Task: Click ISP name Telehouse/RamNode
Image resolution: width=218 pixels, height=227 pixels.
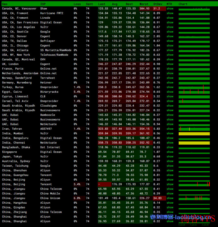Action: (x=54, y=55)
